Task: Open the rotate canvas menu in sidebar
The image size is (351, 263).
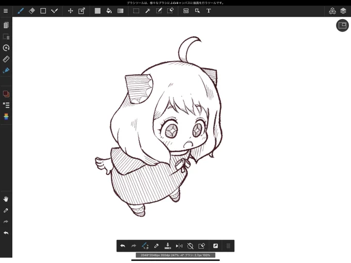Action: pyautogui.click(x=6, y=48)
